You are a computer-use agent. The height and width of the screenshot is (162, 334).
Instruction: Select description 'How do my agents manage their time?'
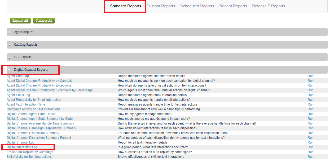point(145,114)
